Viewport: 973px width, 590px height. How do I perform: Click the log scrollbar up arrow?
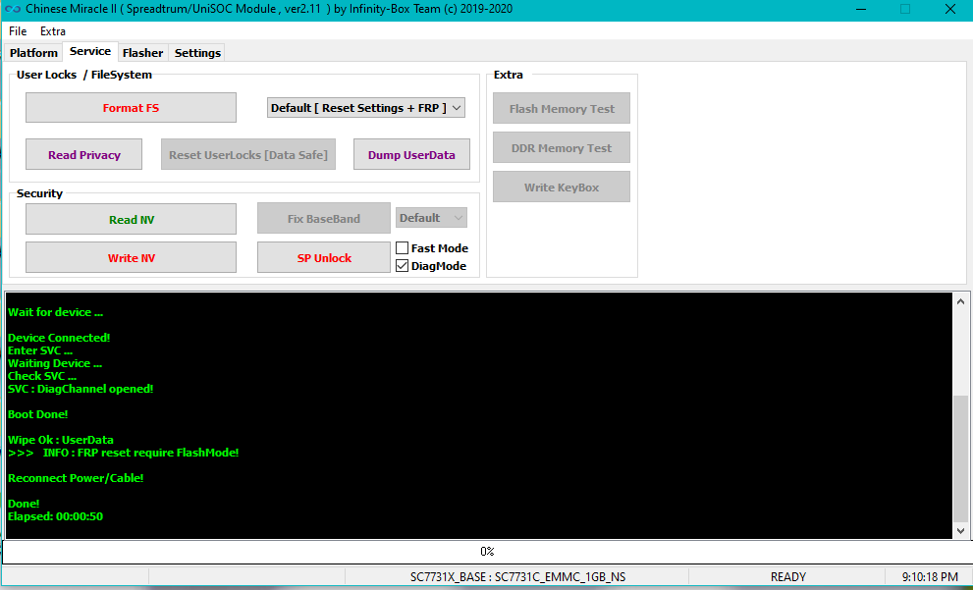pyautogui.click(x=960, y=301)
